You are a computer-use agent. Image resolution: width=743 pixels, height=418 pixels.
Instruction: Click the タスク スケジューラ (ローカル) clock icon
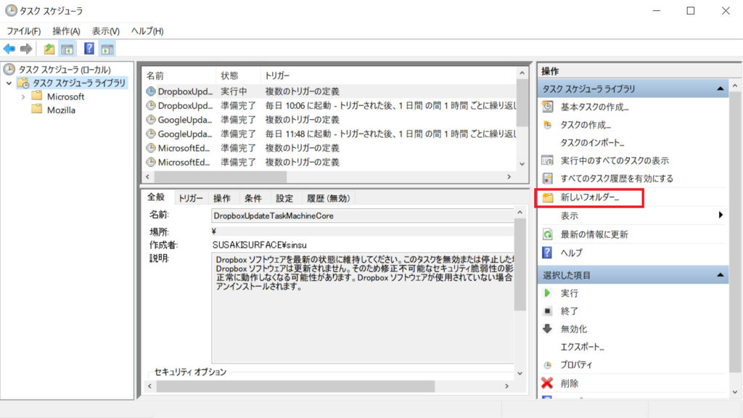[9, 69]
